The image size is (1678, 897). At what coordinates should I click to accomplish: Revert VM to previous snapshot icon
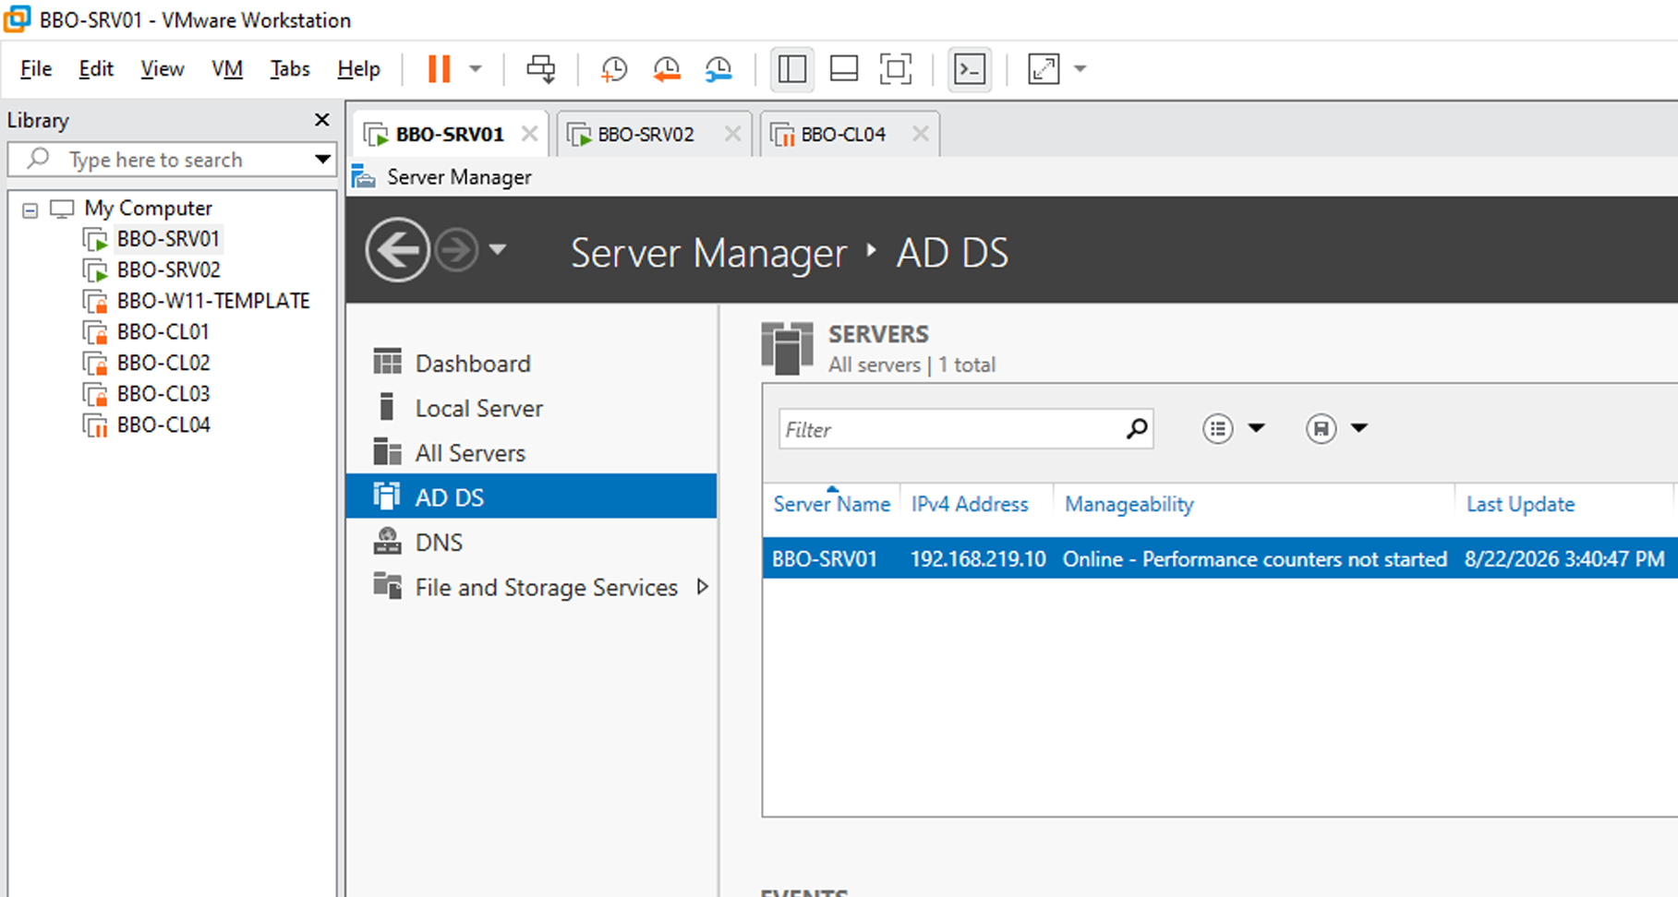(666, 69)
